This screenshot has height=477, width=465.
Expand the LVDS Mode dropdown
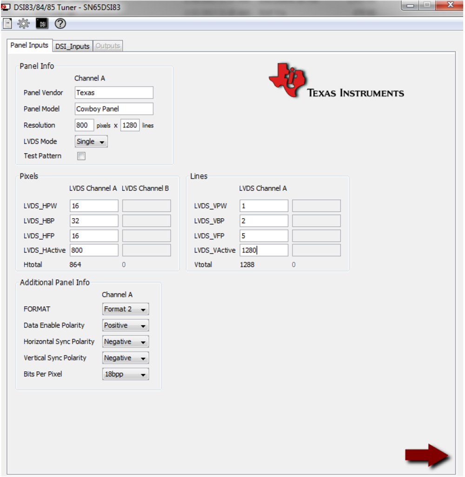pos(91,141)
